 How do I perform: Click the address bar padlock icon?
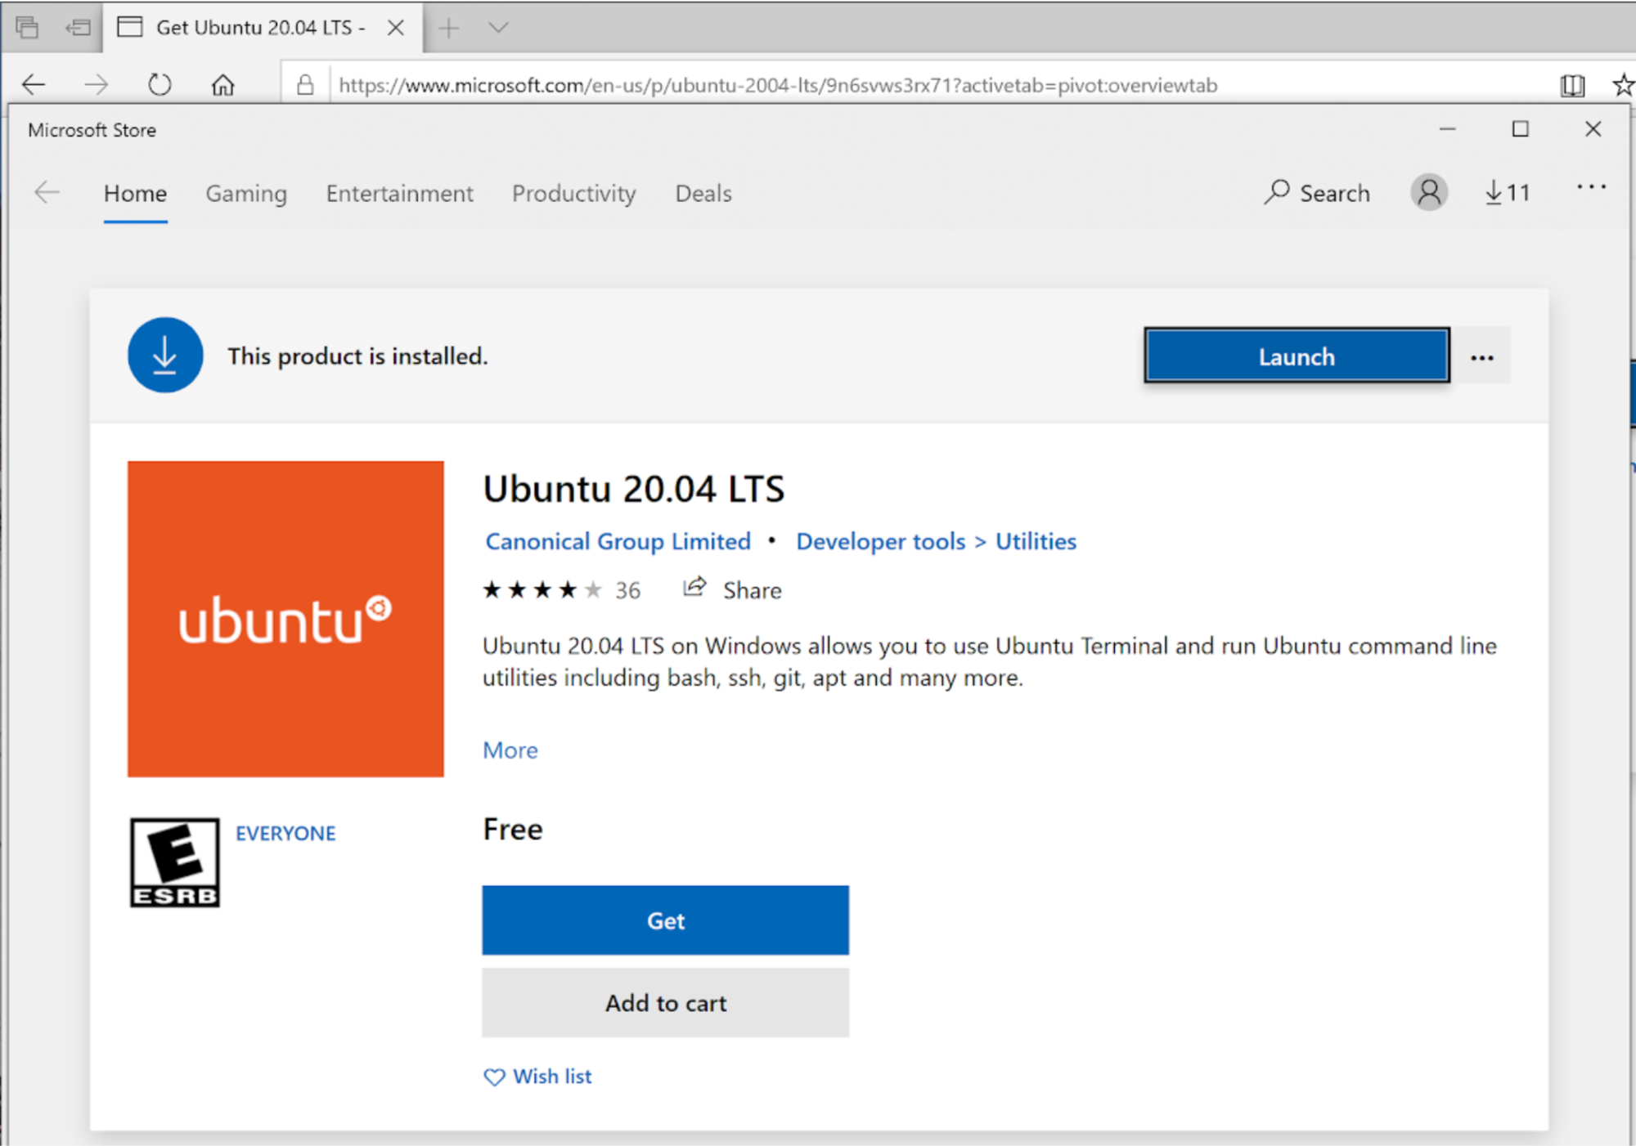pos(305,84)
